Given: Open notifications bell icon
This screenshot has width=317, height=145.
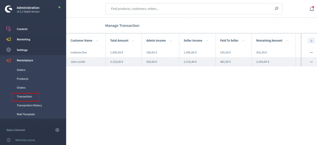Looking at the screenshot, I should click(x=312, y=9).
